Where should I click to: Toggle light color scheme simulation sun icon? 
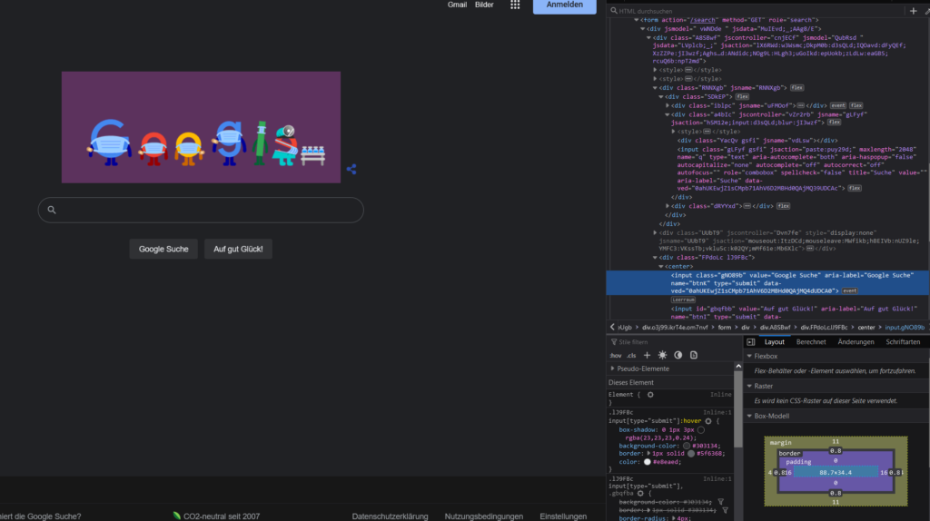pos(662,355)
